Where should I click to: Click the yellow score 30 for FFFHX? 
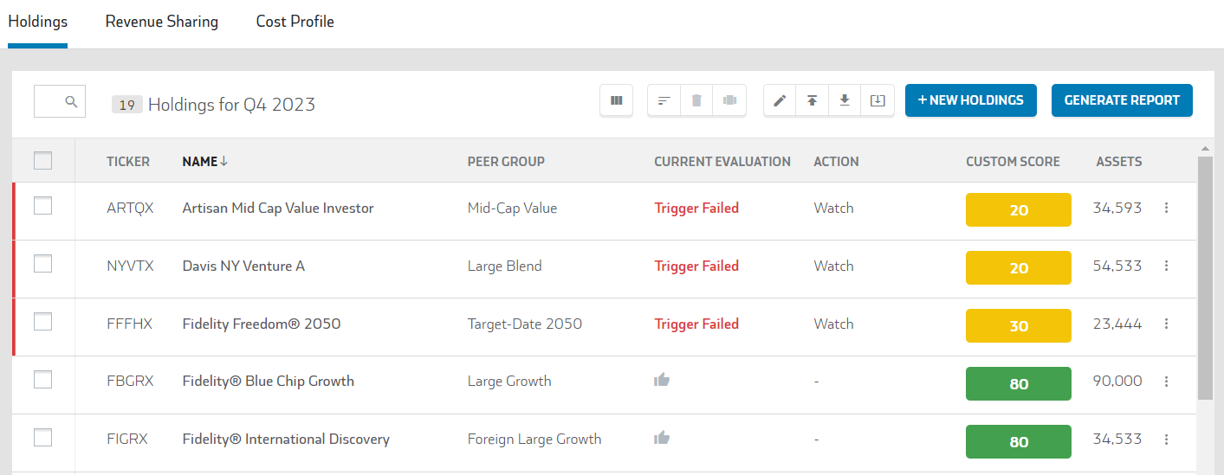point(1019,326)
